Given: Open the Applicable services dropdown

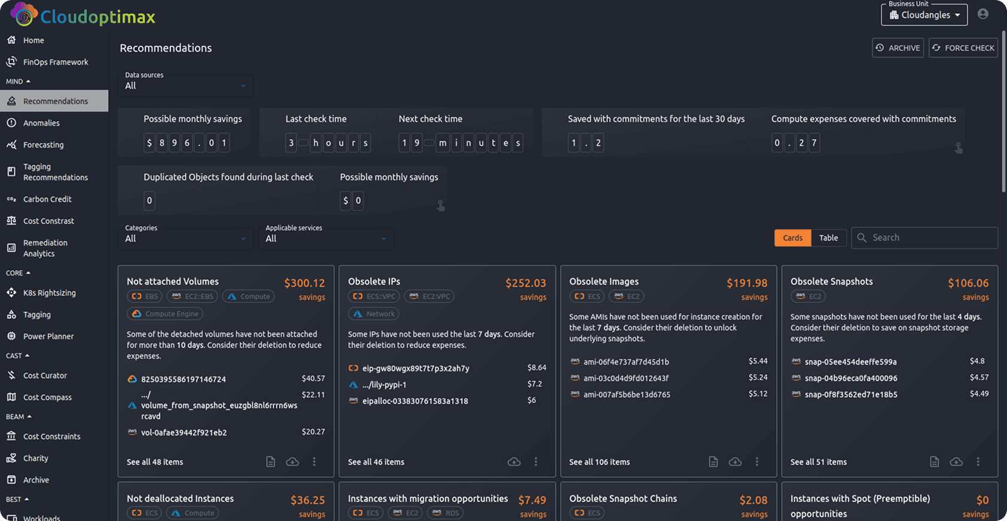Looking at the screenshot, I should pyautogui.click(x=326, y=238).
